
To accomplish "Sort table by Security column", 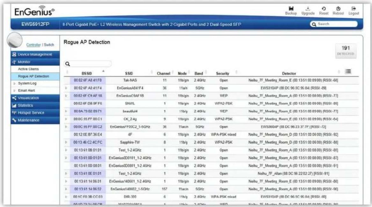I will pyautogui.click(x=222, y=73).
